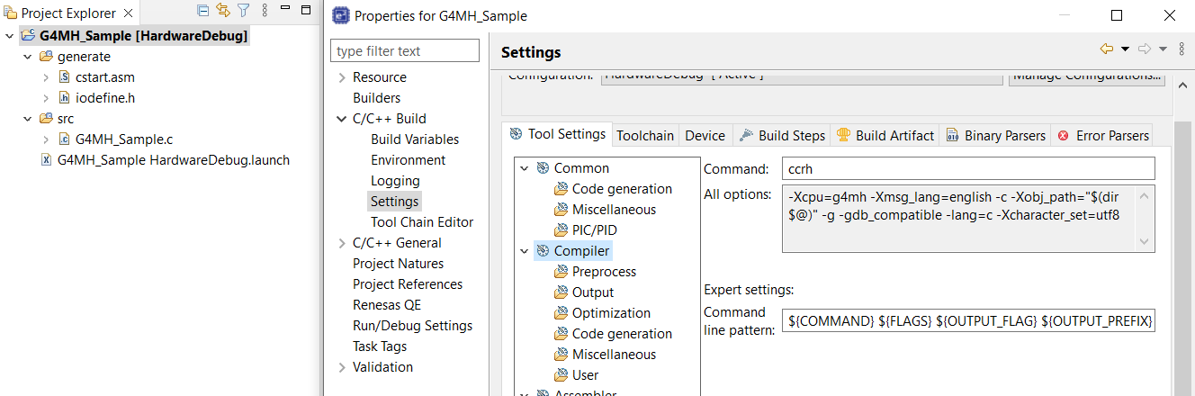
Task: Click the back navigation arrow in Settings
Action: (x=1106, y=49)
